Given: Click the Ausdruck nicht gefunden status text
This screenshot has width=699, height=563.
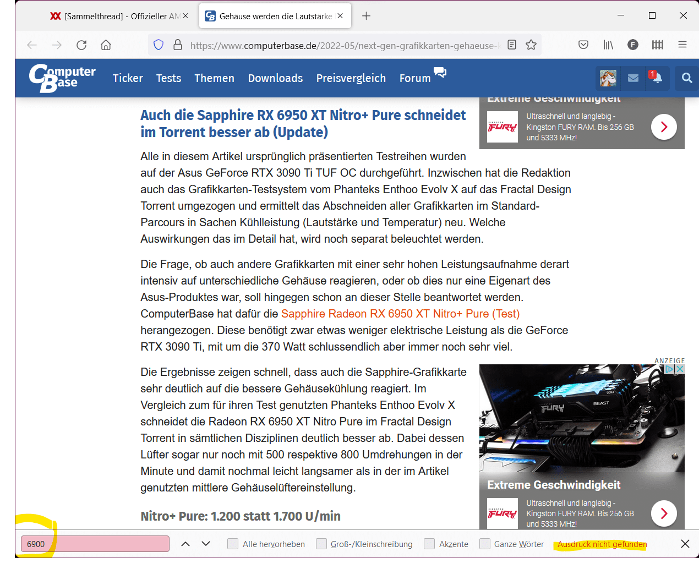Looking at the screenshot, I should 602,544.
